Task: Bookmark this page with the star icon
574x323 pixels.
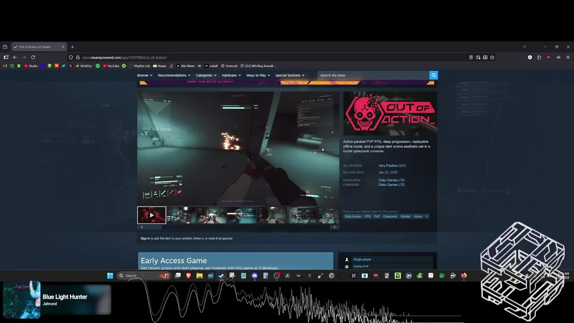Action: point(492,57)
